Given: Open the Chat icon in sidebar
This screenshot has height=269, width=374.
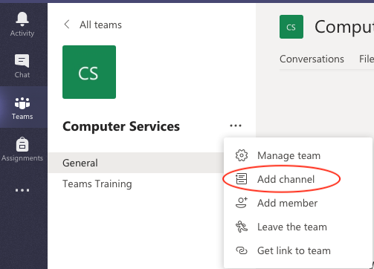Looking at the screenshot, I should 22,61.
